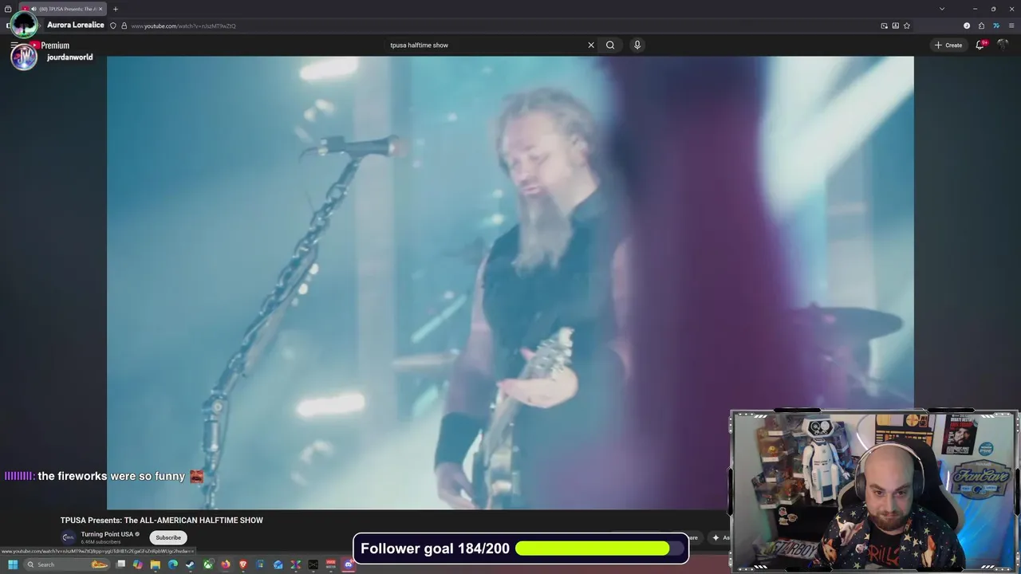Click the jourdanworld overlay name
The height and width of the screenshot is (574, 1021).
70,57
